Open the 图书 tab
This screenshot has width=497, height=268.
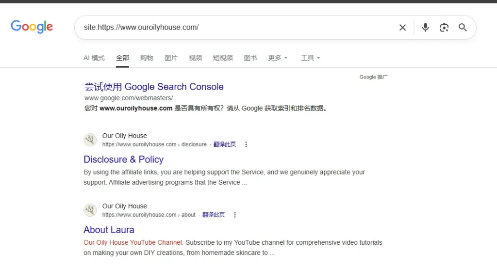pyautogui.click(x=250, y=58)
